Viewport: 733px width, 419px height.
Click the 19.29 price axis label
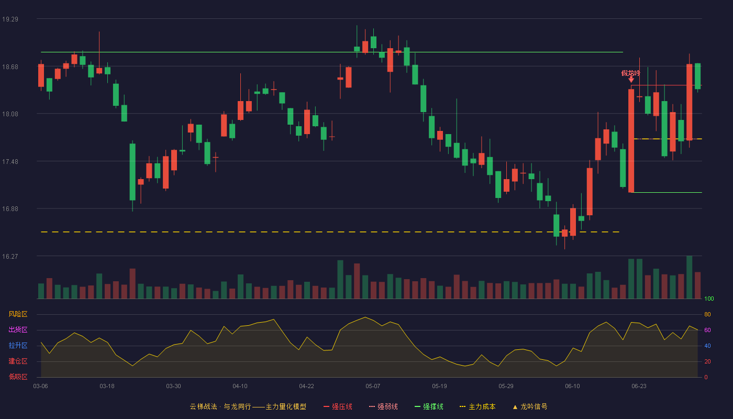click(x=10, y=19)
